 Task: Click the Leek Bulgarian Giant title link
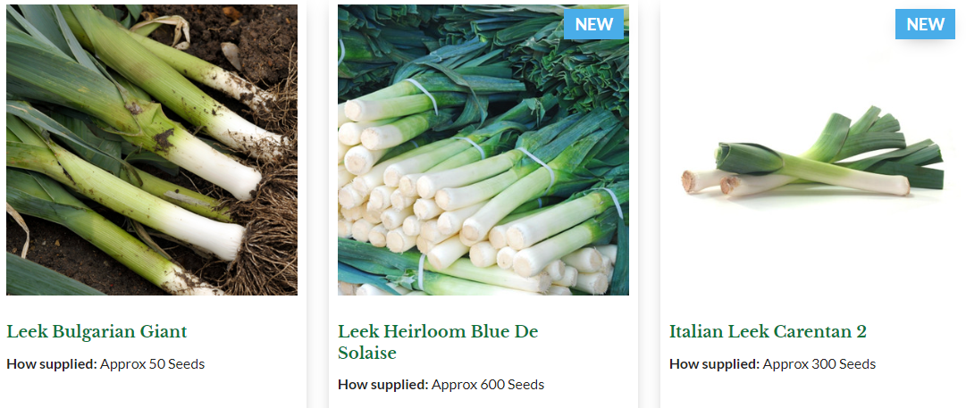(x=97, y=332)
